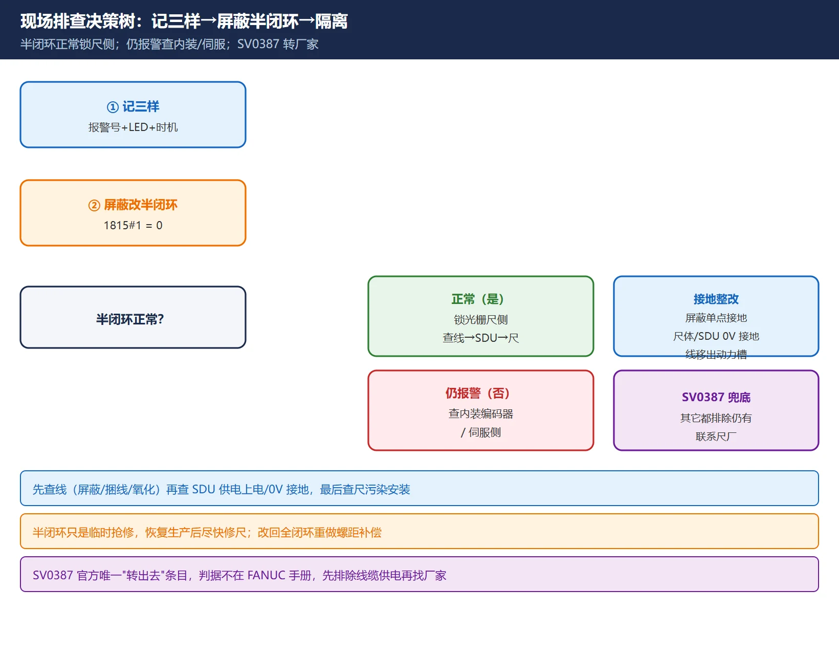Click the line "/ 伺服侧"
The width and height of the screenshot is (839, 655).
pos(481,432)
